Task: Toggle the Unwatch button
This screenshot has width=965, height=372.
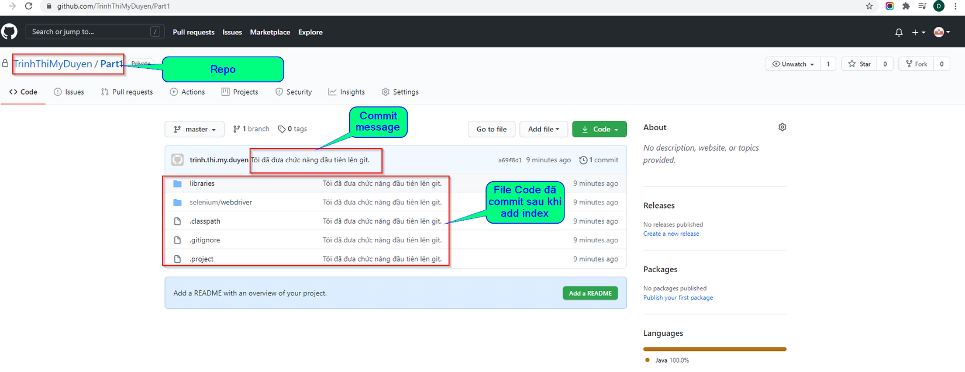Action: click(793, 64)
